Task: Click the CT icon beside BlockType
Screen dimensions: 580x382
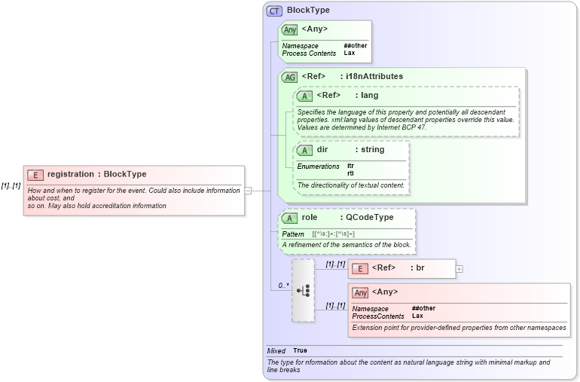Action: (x=274, y=11)
